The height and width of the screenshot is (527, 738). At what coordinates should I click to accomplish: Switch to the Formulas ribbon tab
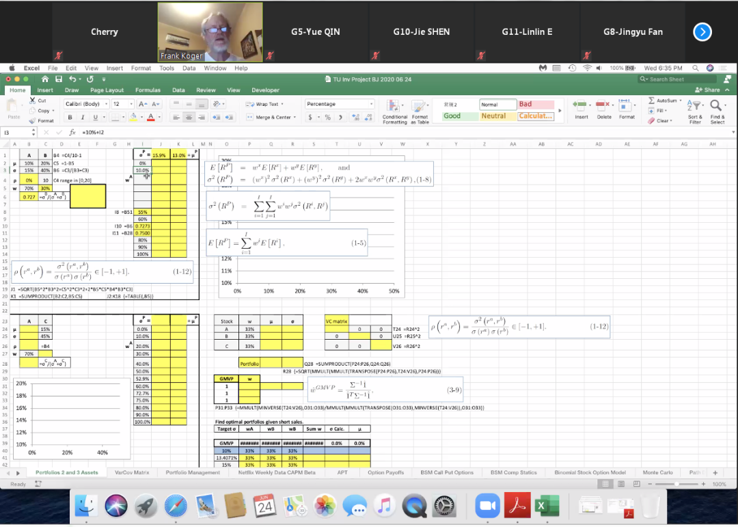(148, 90)
